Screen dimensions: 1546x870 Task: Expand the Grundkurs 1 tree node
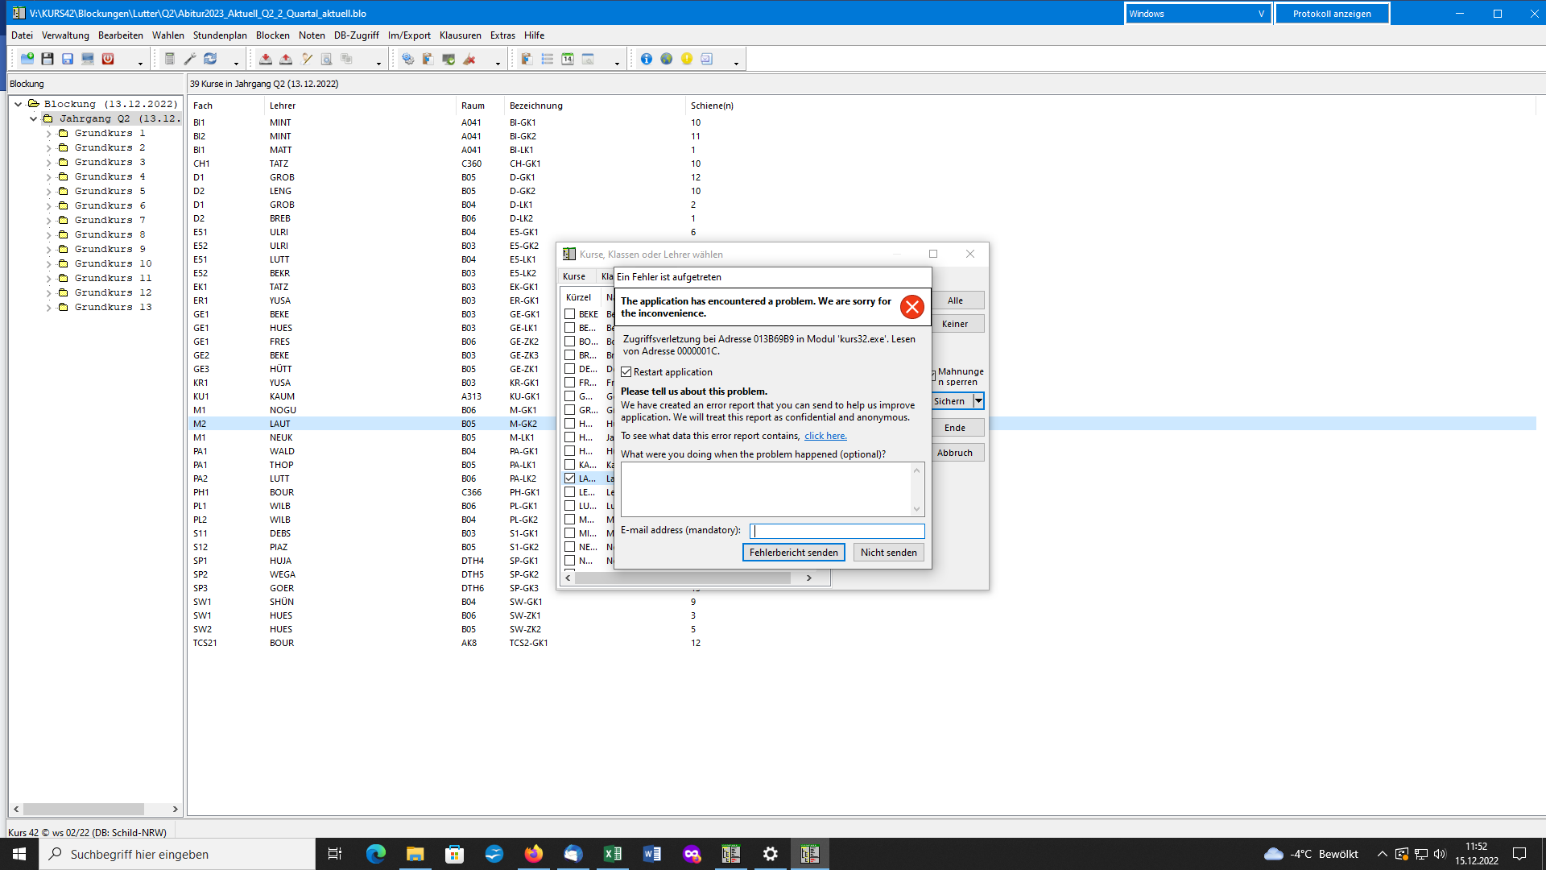[x=48, y=134]
